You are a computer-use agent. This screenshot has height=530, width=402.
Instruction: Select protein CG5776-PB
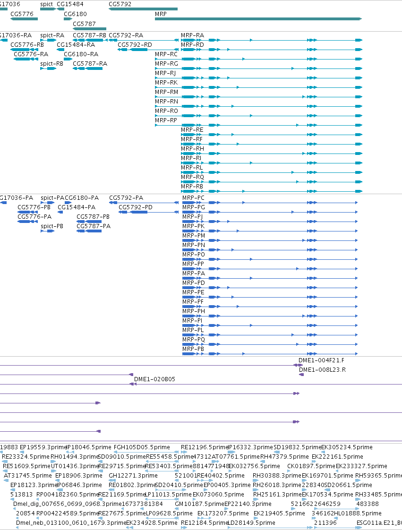pos(34,207)
